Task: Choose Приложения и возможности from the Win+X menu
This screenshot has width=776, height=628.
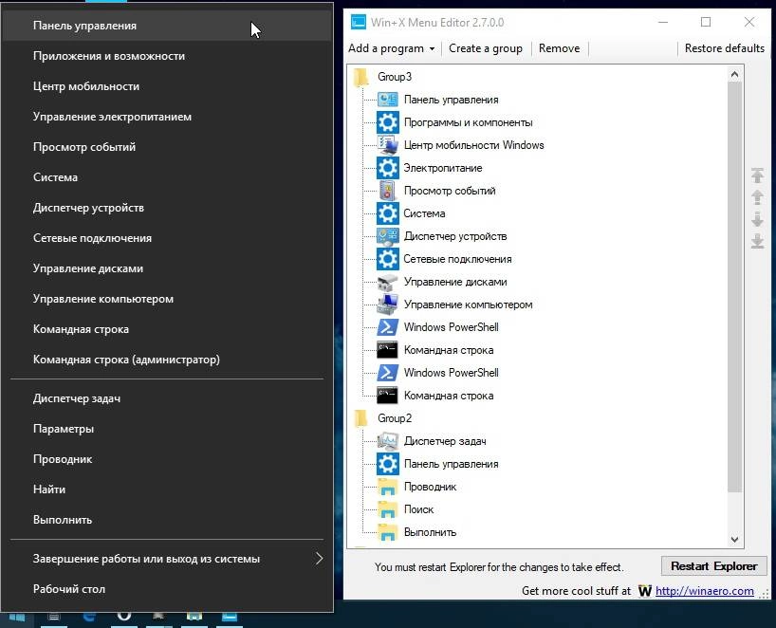Action: [167, 56]
